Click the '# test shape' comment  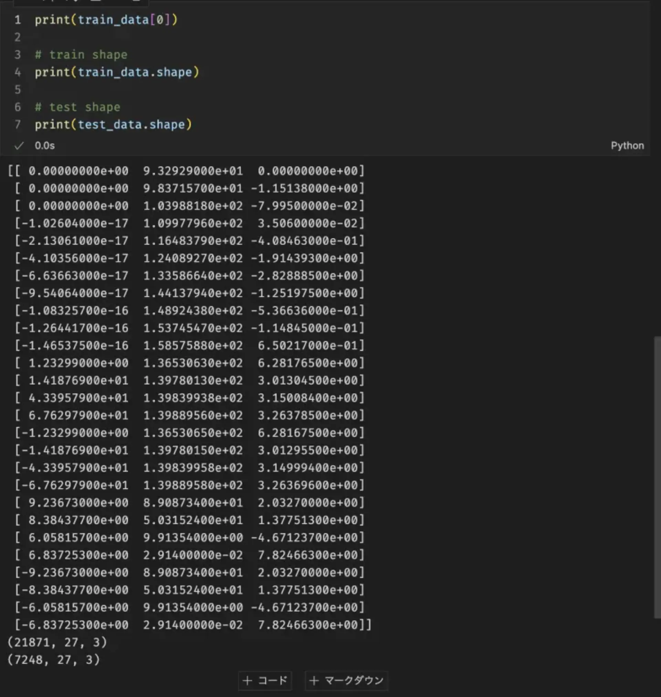point(77,107)
